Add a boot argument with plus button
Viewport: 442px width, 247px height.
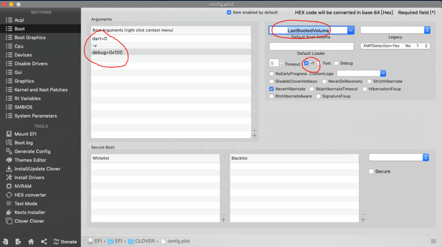tap(255, 136)
